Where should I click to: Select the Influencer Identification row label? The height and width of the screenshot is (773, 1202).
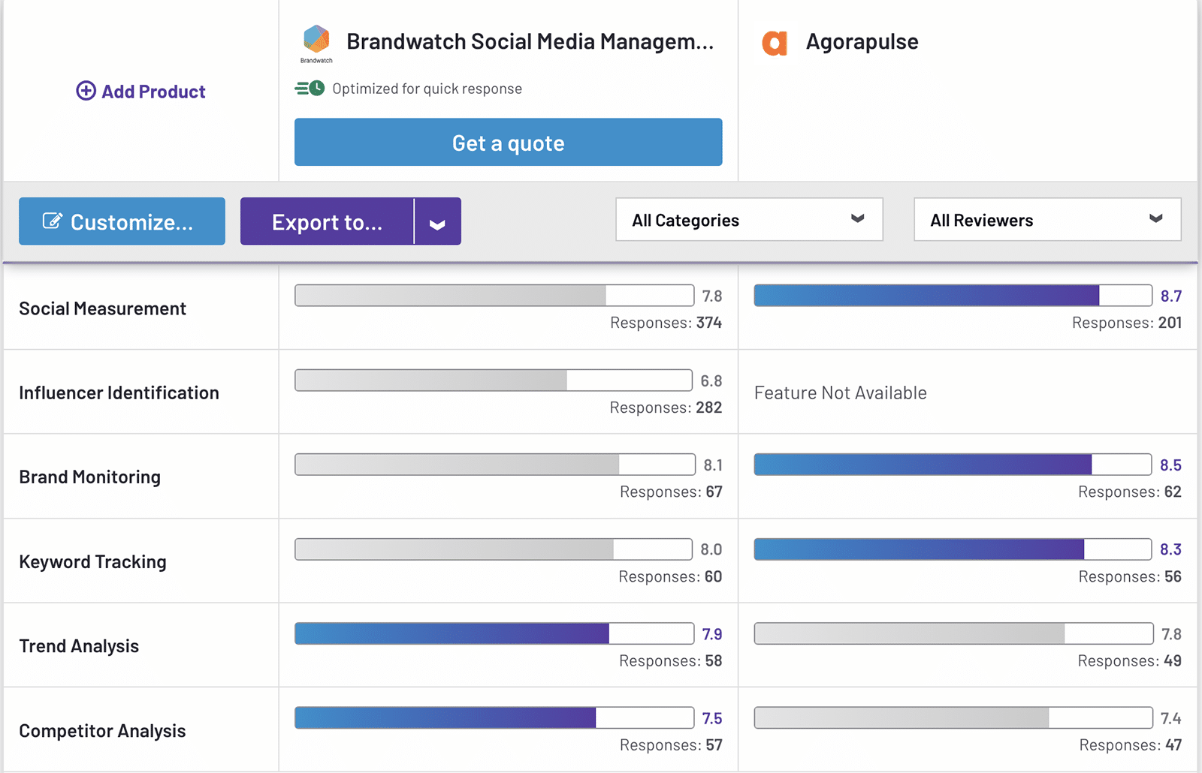point(119,393)
